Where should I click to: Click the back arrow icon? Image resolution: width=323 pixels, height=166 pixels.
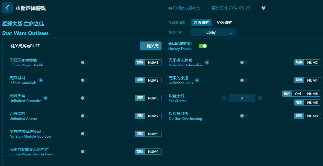7,8
